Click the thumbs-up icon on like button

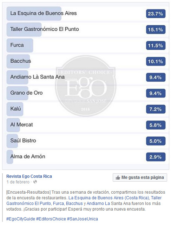(x=118, y=177)
